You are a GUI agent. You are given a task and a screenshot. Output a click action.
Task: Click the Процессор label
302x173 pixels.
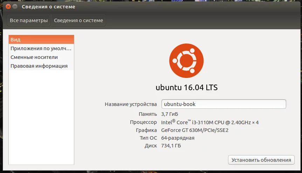tap(143, 122)
